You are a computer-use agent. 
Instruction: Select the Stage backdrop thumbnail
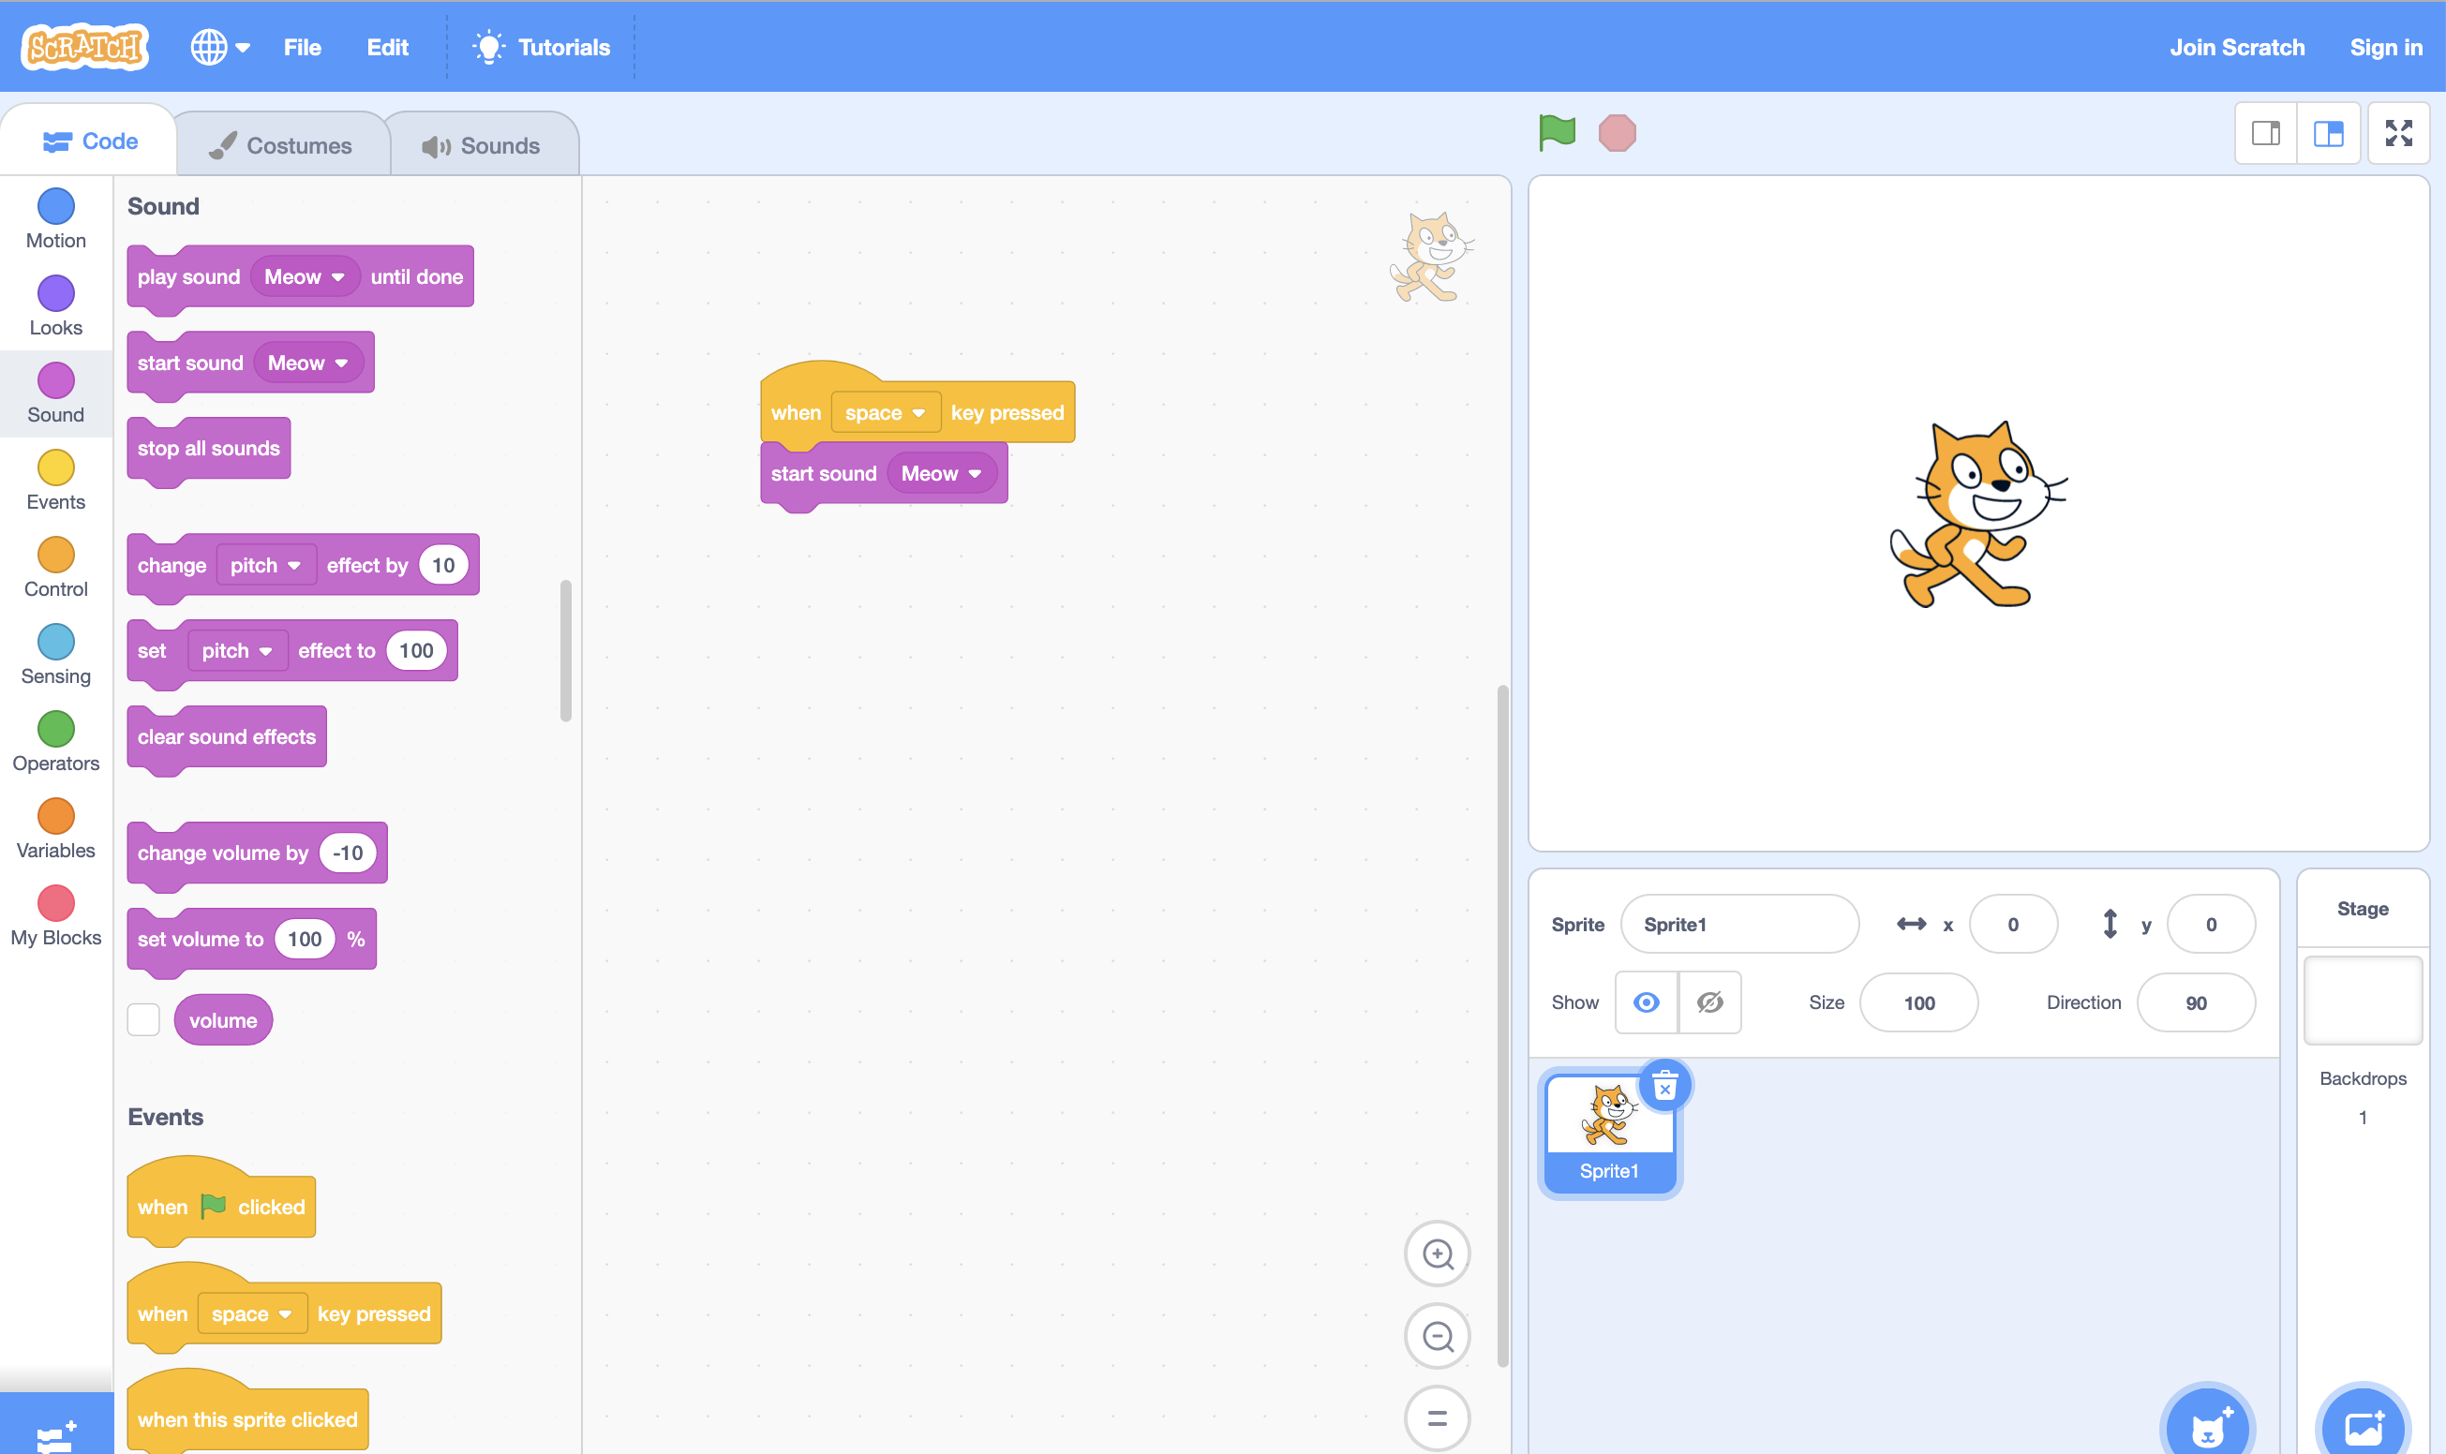[2363, 1001]
